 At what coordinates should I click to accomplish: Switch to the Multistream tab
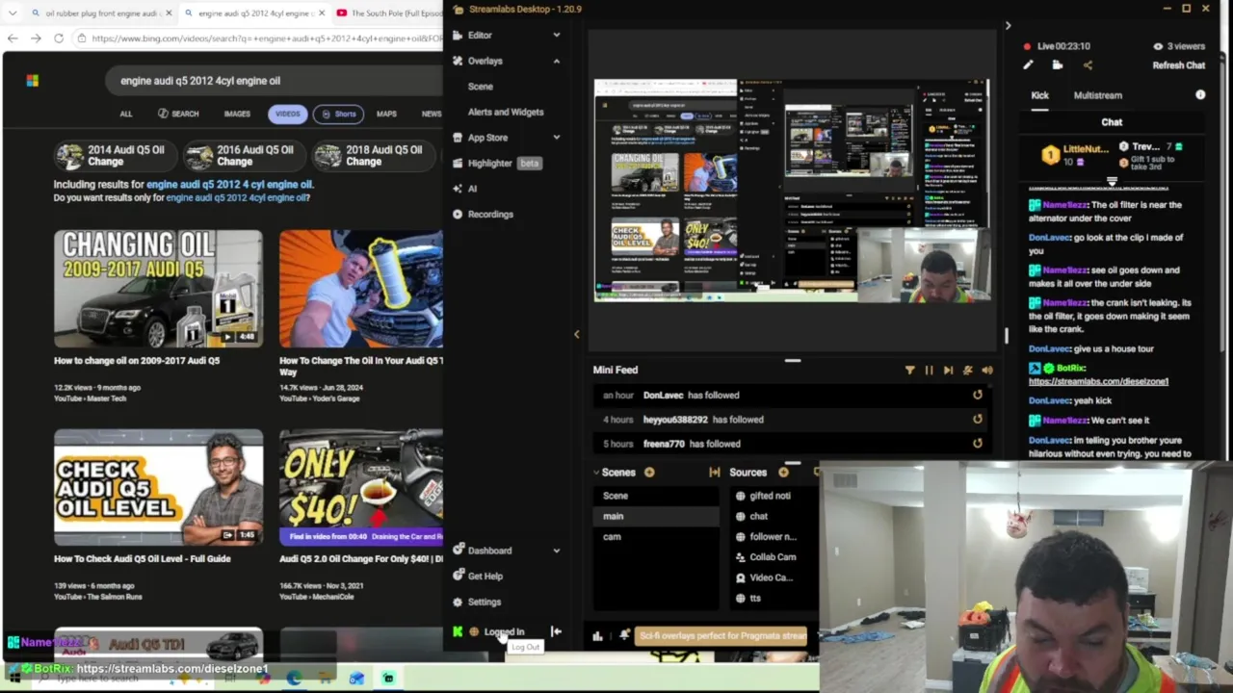1097,95
